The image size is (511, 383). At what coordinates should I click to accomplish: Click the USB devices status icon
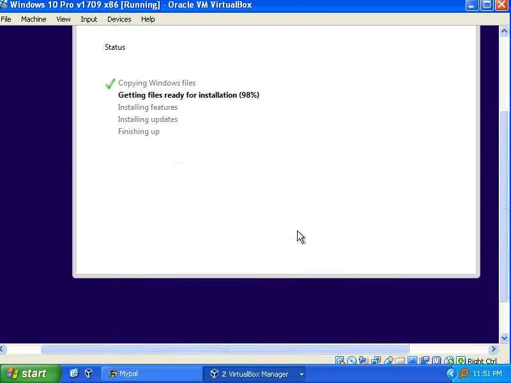click(x=389, y=361)
